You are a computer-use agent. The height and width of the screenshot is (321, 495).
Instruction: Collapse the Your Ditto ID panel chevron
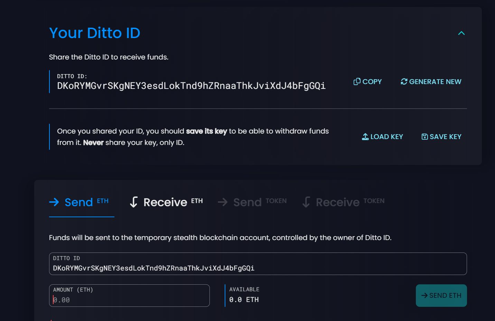pyautogui.click(x=461, y=33)
